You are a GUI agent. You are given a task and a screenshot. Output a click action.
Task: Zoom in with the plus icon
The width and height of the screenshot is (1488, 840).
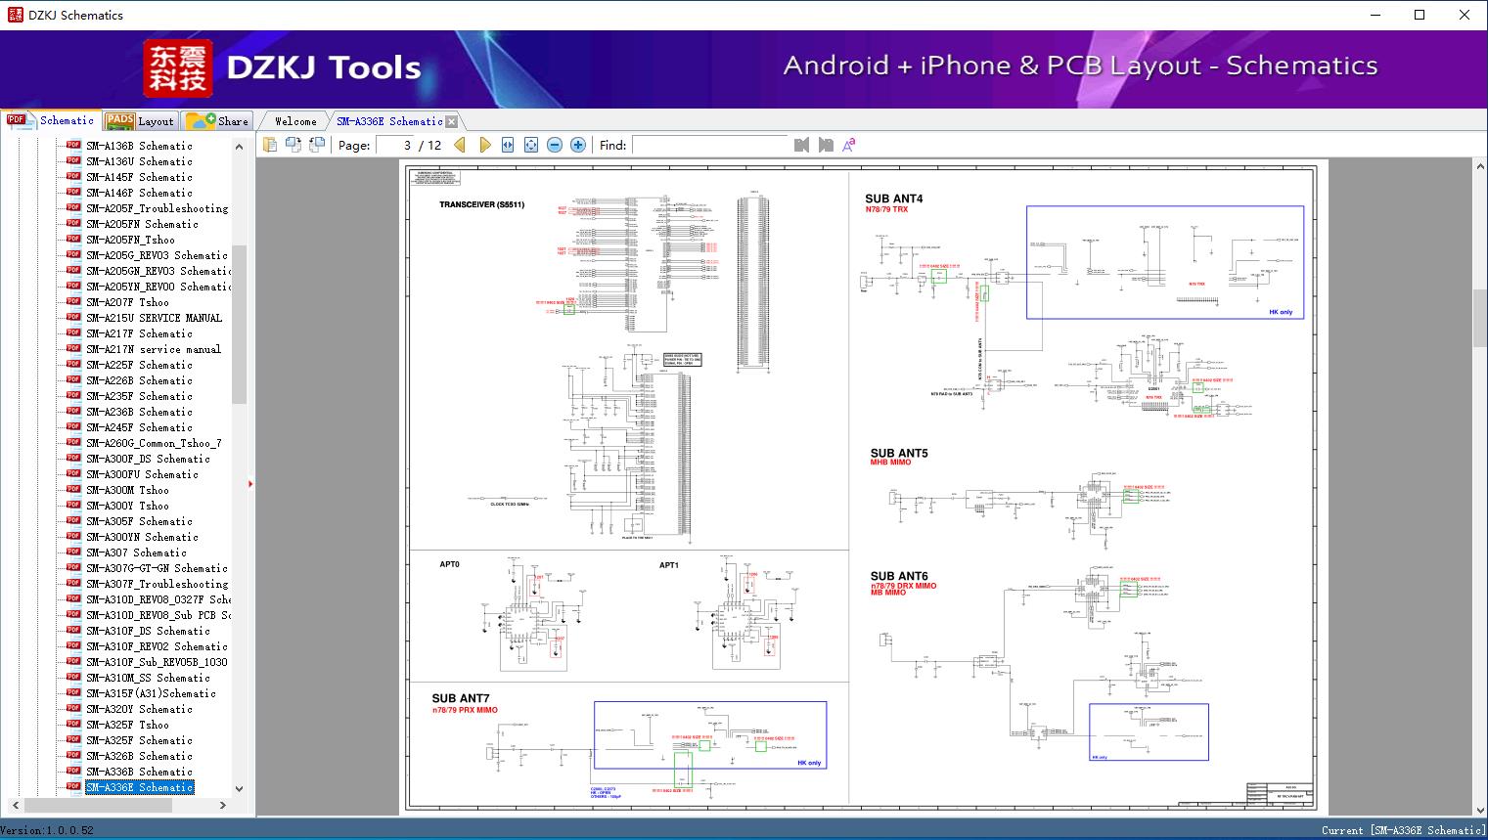coord(578,145)
